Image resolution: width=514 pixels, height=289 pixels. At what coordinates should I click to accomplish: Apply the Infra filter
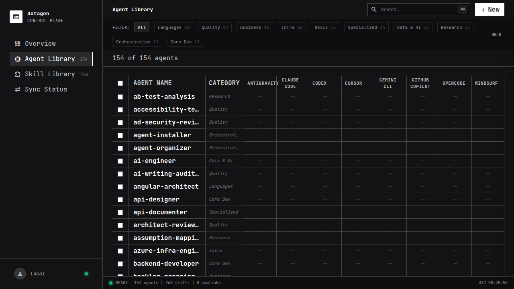point(292,27)
